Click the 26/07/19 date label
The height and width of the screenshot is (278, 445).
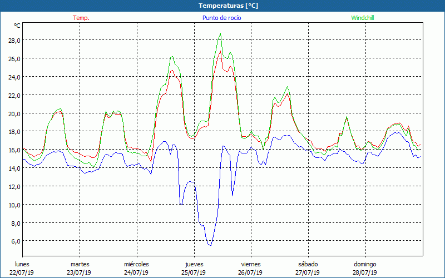(250, 272)
